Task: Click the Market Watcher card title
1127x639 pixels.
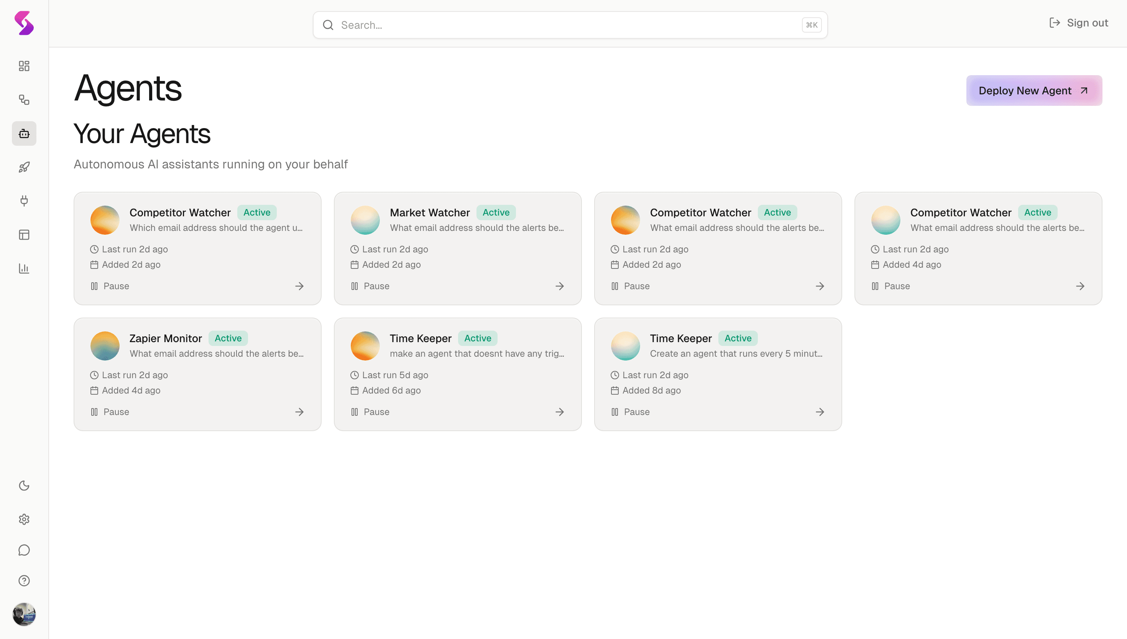Action: click(430, 213)
